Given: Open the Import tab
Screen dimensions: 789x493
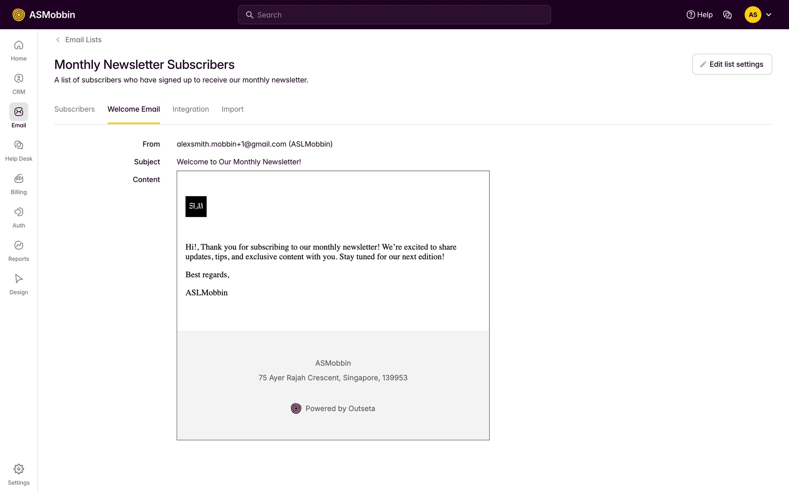Looking at the screenshot, I should click(232, 109).
